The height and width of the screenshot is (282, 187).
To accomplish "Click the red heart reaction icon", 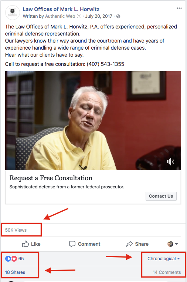I will click(14, 259).
